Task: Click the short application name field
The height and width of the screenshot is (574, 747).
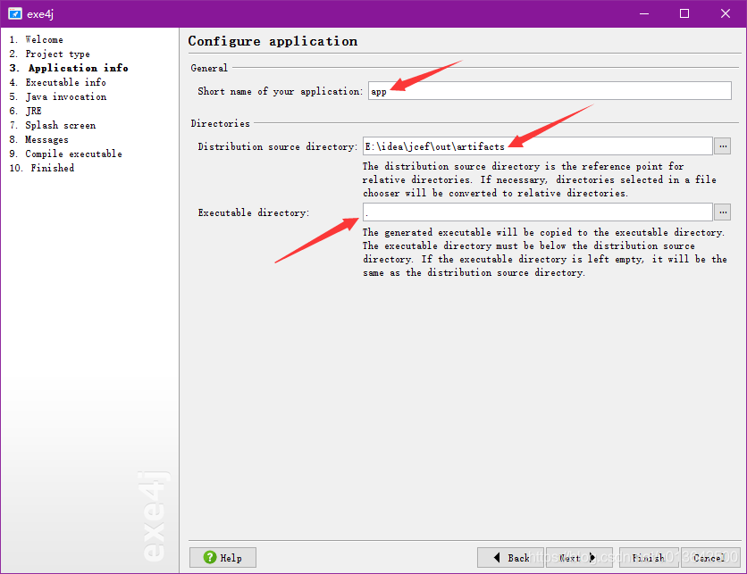Action: coord(550,91)
